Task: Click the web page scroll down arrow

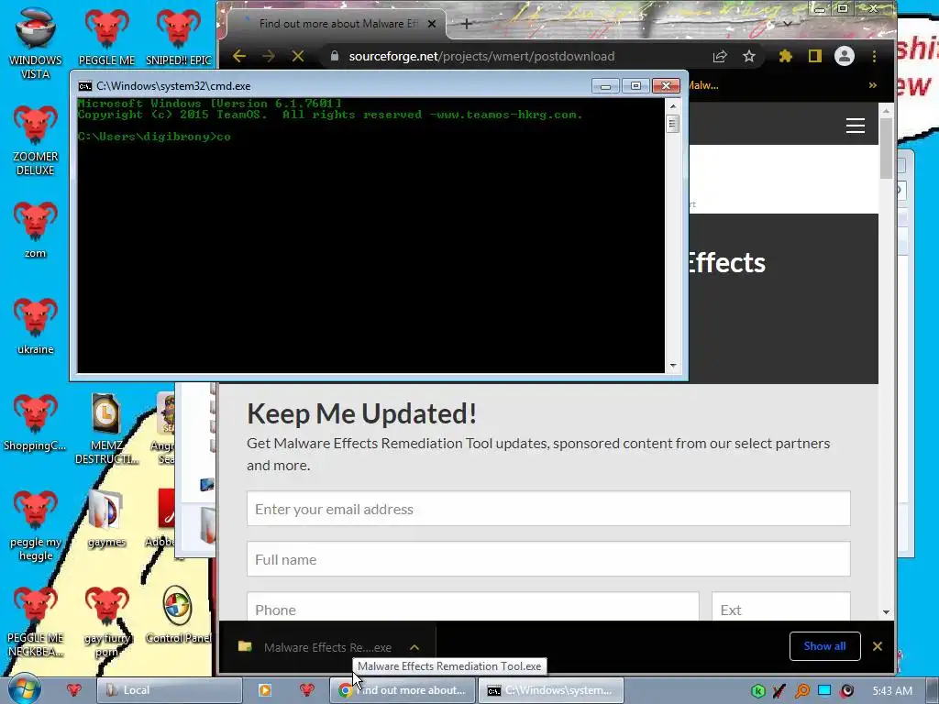Action: coord(887,612)
